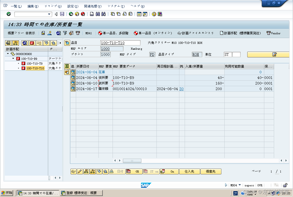293x197 pixels.
Task: Click the 开始 Start button on taskbar
Action: pyautogui.click(x=7, y=193)
